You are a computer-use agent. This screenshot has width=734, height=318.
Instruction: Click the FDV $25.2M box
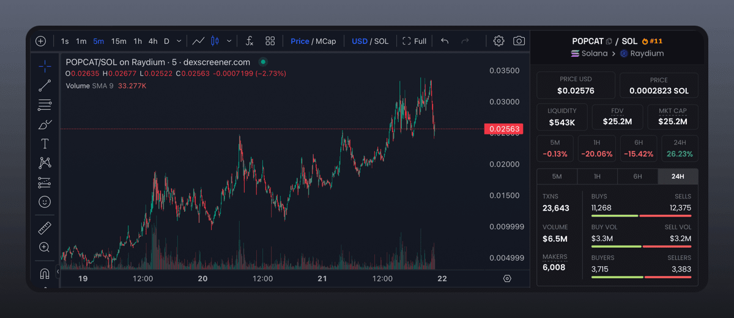tap(617, 117)
